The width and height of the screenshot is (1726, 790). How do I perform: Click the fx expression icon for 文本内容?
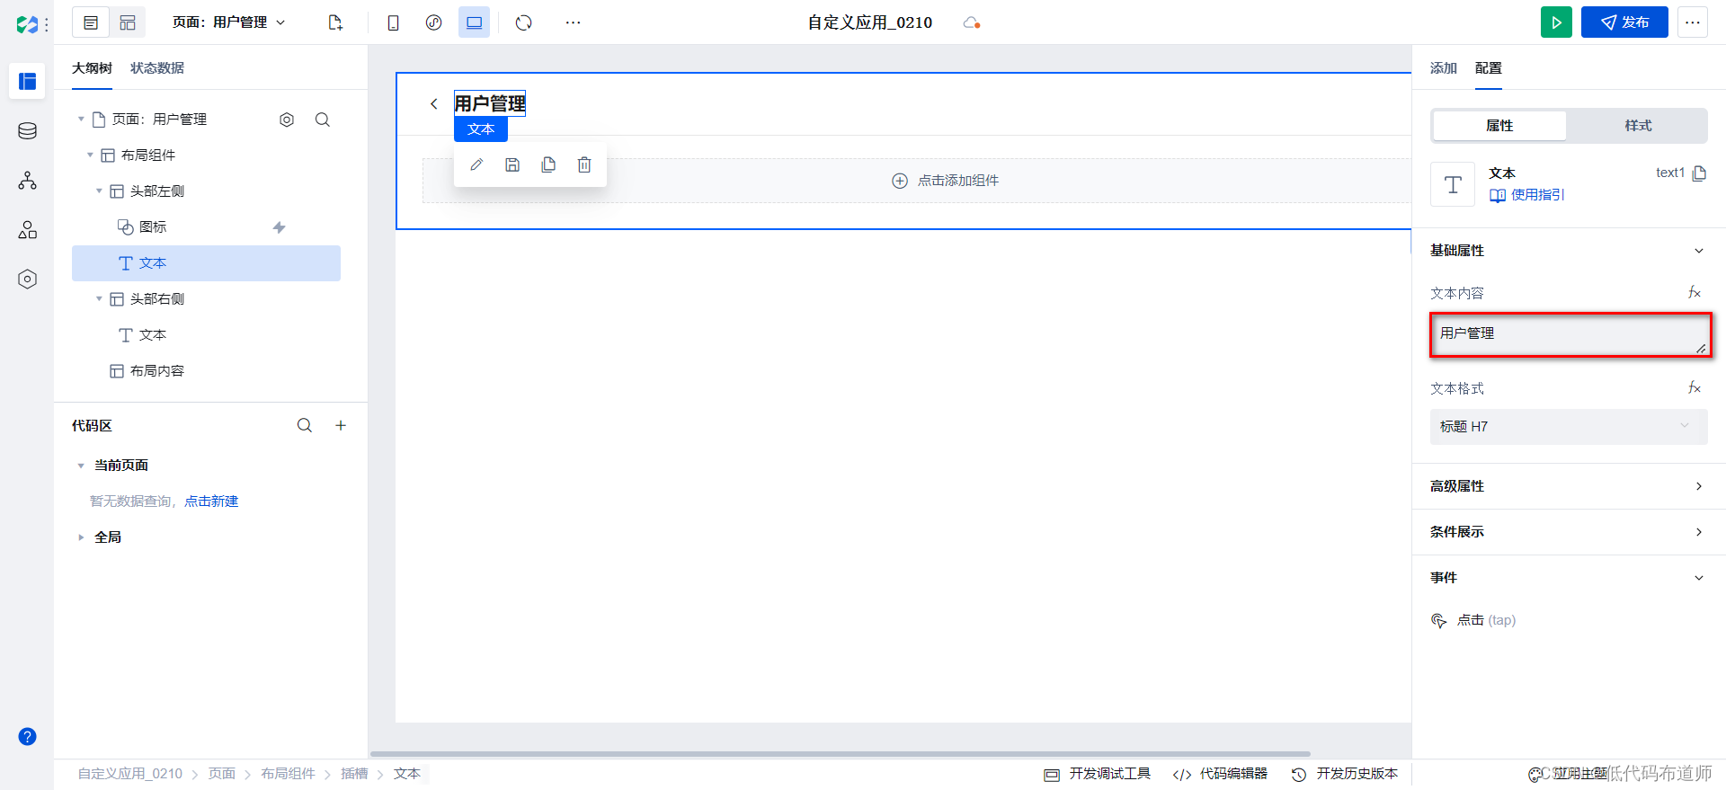click(x=1695, y=293)
